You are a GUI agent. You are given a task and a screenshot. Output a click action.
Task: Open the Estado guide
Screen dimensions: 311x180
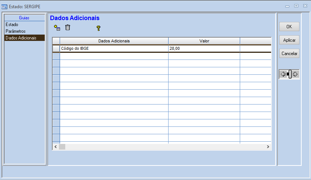click(12, 25)
